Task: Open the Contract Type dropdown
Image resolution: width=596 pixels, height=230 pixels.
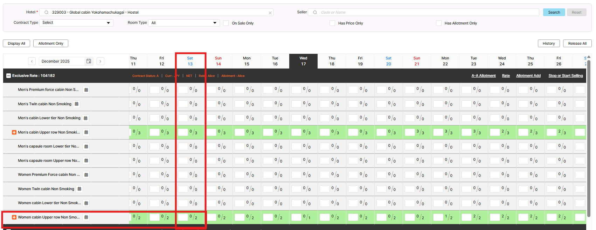Action: click(76, 23)
